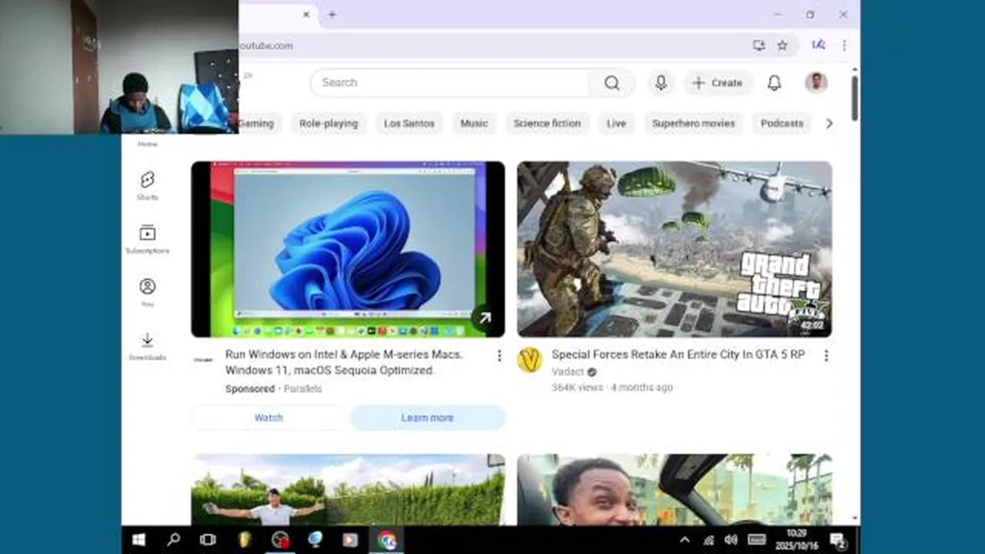
Task: Click the touch keyboard tray icon
Action: point(756,540)
